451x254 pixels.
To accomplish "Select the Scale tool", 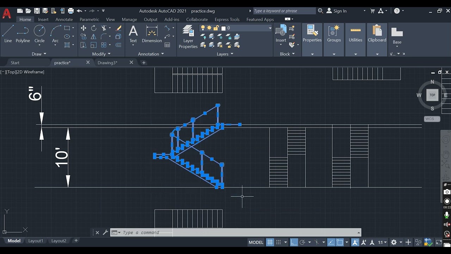I will [94, 45].
